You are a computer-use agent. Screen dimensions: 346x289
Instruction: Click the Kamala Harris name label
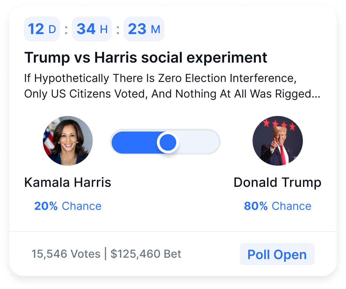(68, 183)
